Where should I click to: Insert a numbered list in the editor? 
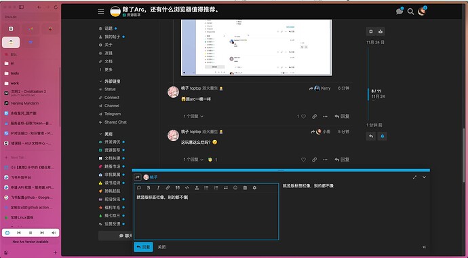pyautogui.click(x=216, y=188)
